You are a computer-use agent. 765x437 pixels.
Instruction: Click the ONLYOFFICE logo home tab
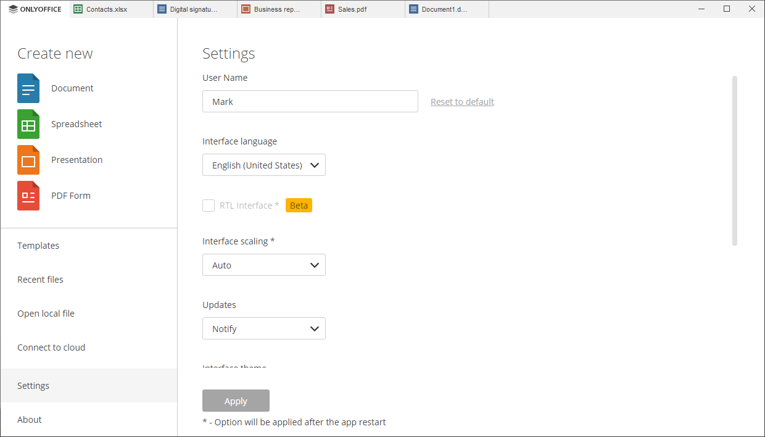35,9
